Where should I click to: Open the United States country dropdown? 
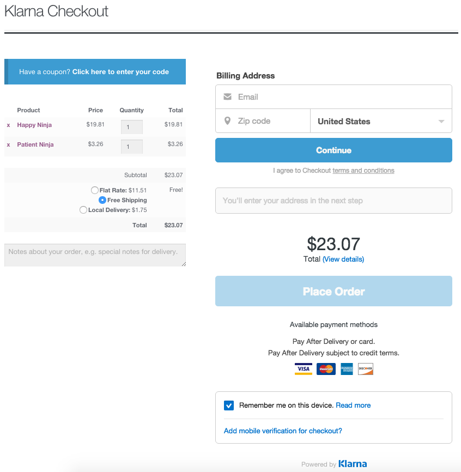tap(381, 121)
